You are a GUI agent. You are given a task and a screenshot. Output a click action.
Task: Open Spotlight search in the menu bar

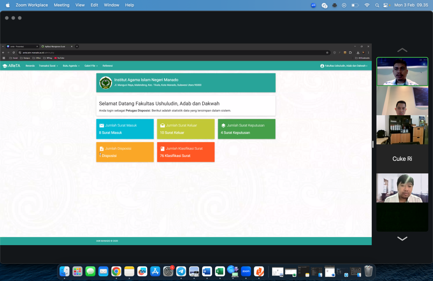[376, 5]
